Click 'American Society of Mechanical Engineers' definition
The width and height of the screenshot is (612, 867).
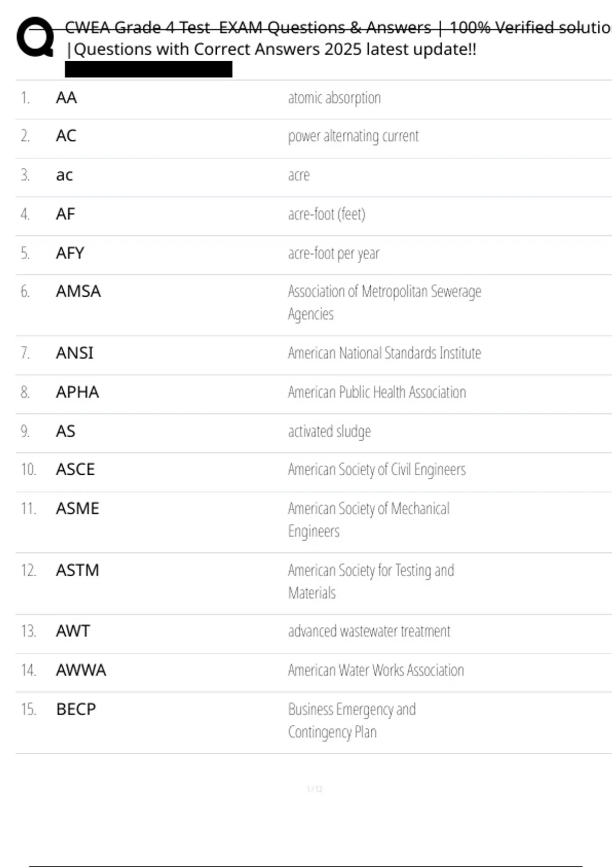(x=368, y=520)
